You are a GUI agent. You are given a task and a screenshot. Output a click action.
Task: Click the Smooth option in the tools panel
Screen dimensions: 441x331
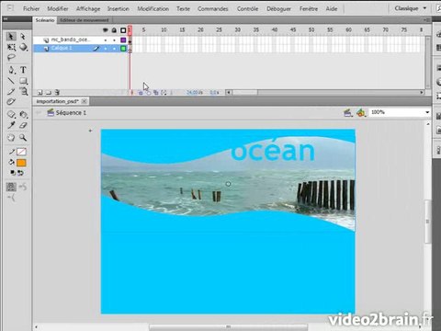pyautogui.click(x=23, y=187)
